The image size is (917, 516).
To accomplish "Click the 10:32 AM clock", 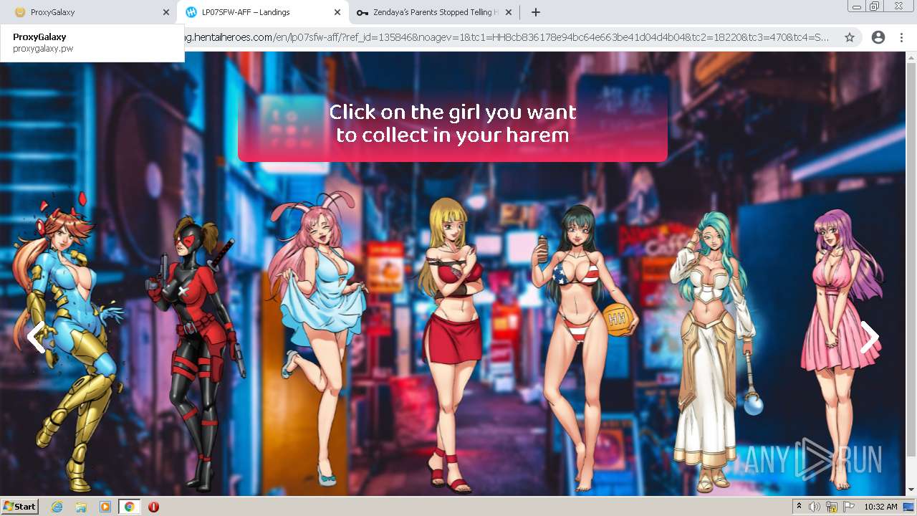I will 880,507.
